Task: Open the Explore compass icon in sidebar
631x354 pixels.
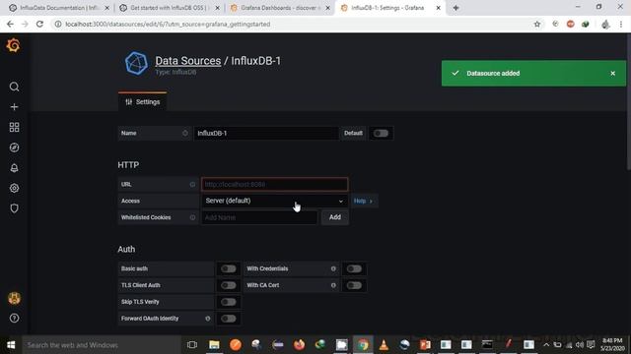Action: tap(14, 147)
